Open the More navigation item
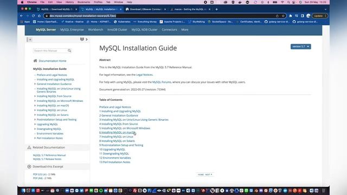This screenshot has width=347, height=195. [x=185, y=30]
